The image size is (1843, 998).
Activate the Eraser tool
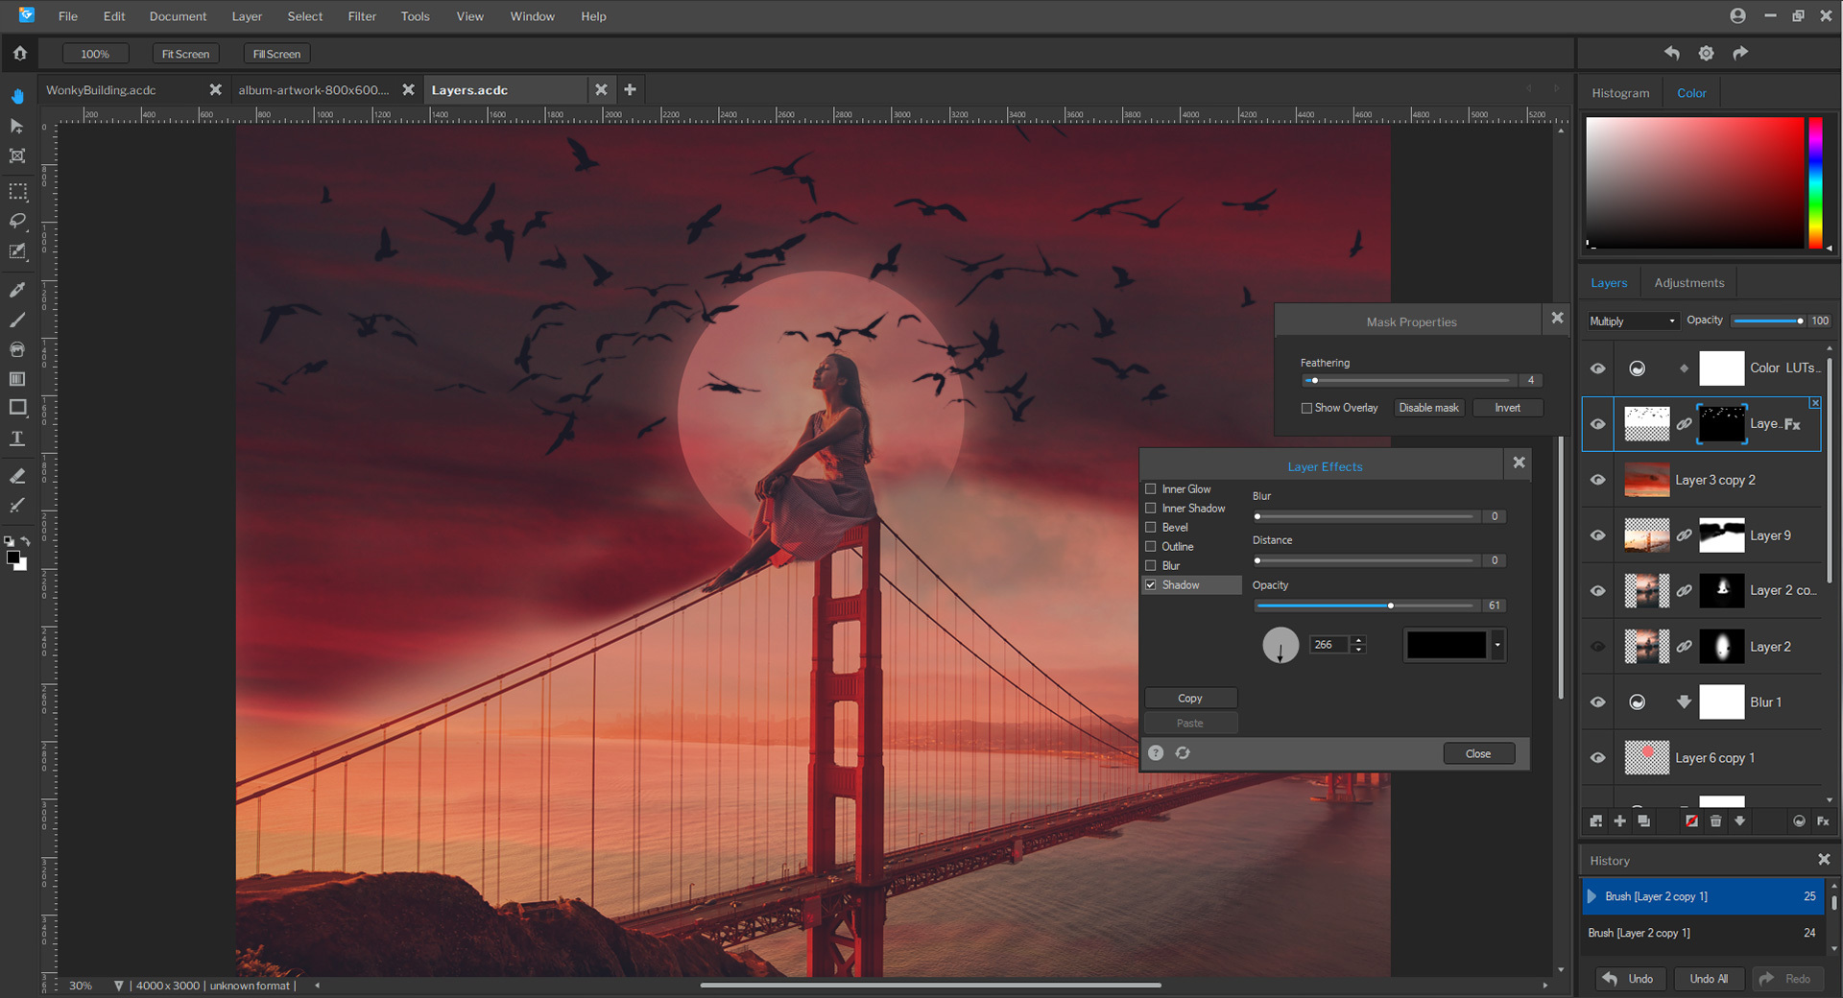(x=17, y=475)
